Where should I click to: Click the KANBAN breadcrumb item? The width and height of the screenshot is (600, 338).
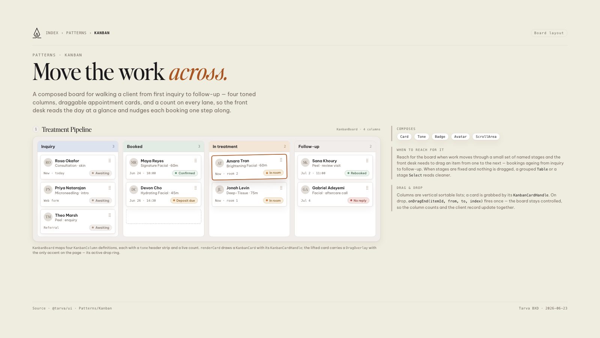tap(102, 33)
